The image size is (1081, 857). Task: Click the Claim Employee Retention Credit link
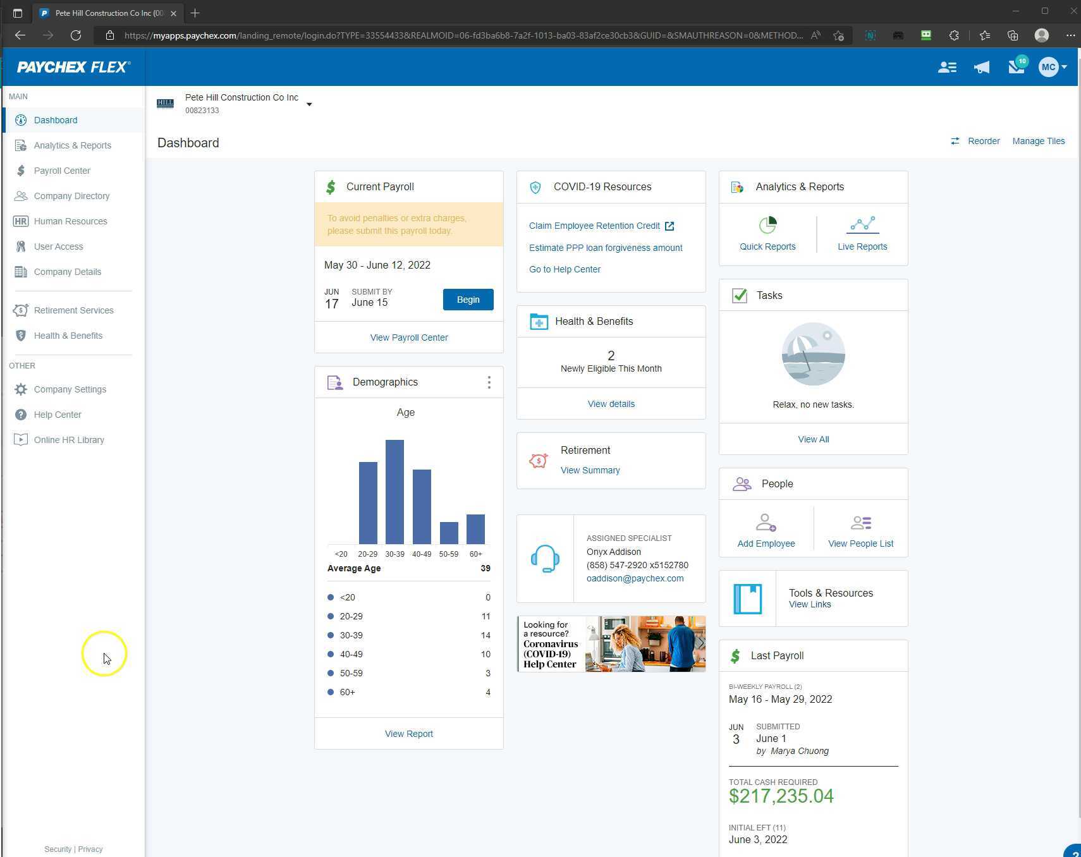point(594,226)
